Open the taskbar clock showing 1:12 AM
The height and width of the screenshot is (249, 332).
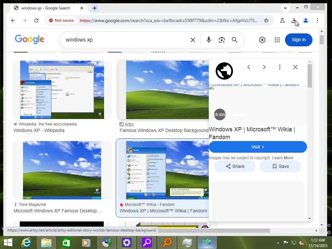[318, 243]
